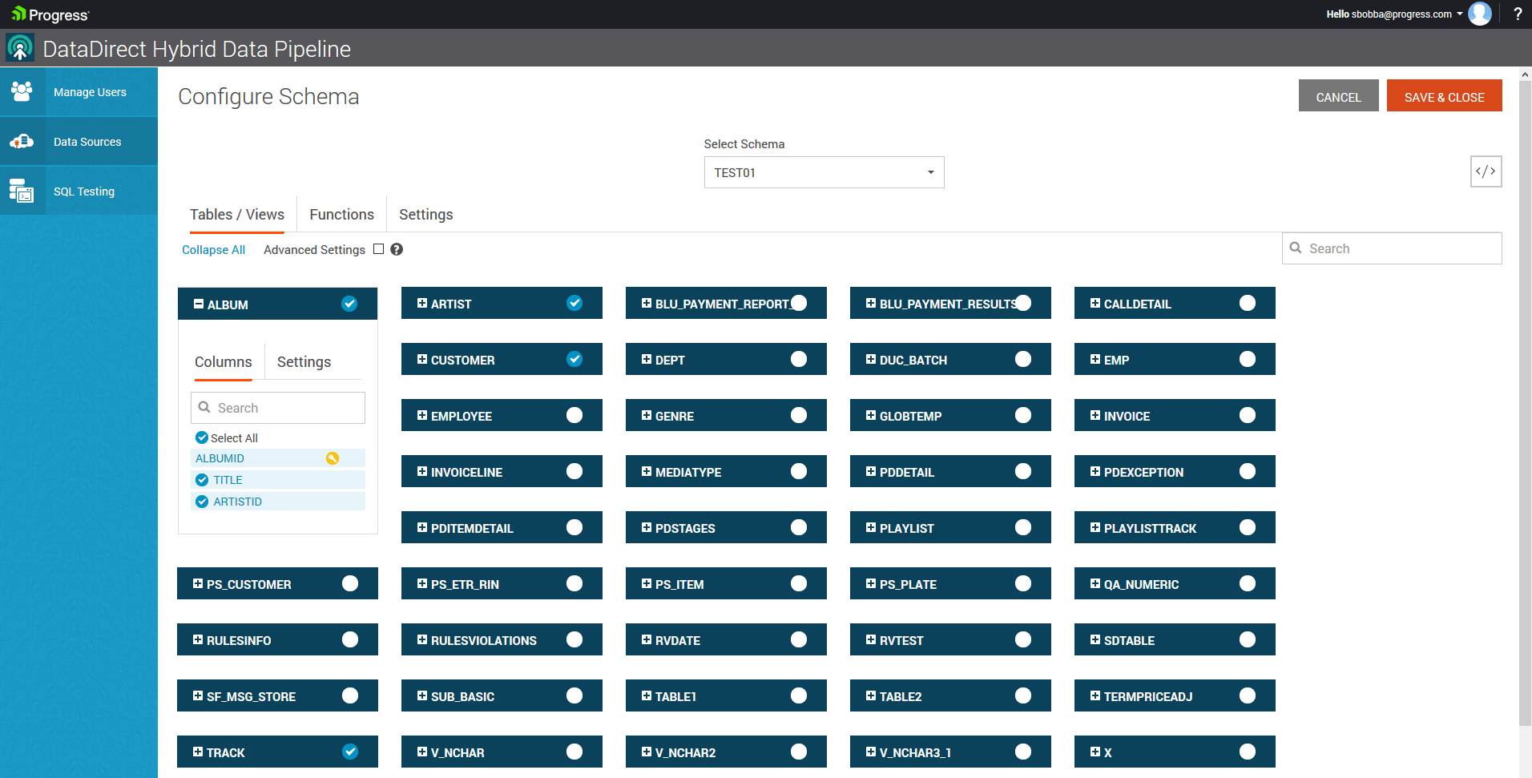The height and width of the screenshot is (778, 1532).
Task: Select the DEPT table toggle
Action: (799, 359)
